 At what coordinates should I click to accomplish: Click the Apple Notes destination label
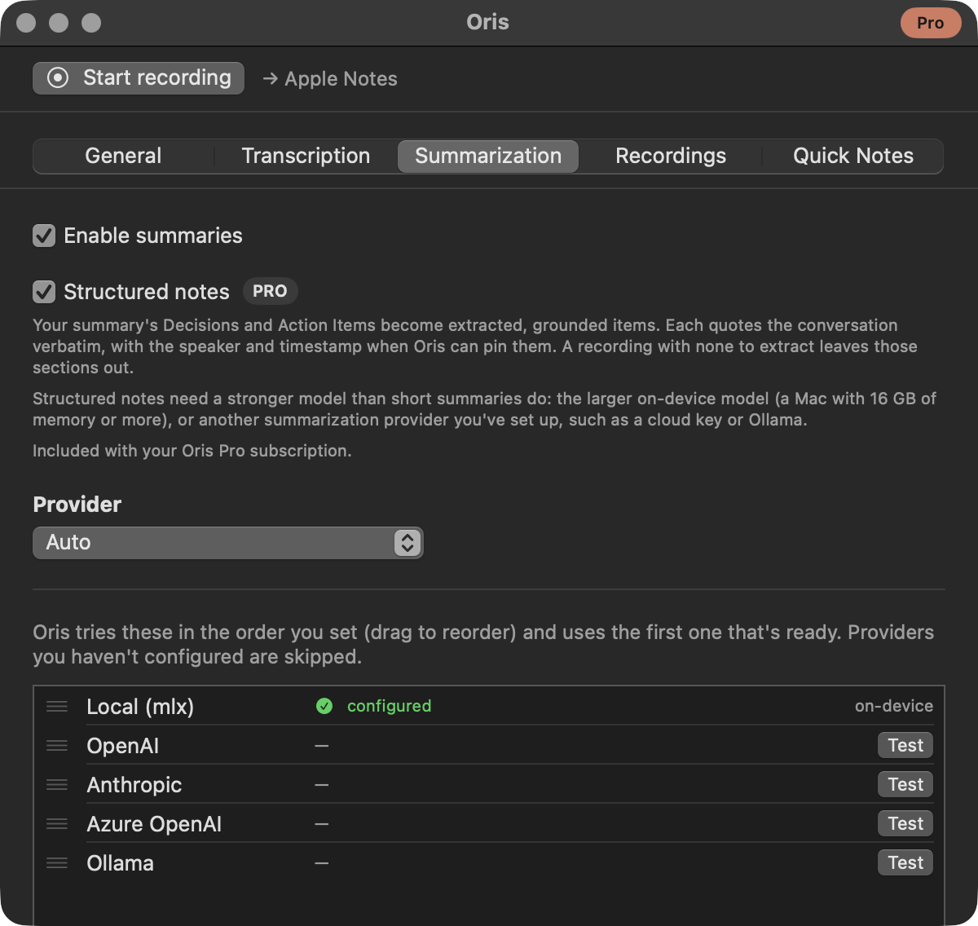(x=341, y=79)
